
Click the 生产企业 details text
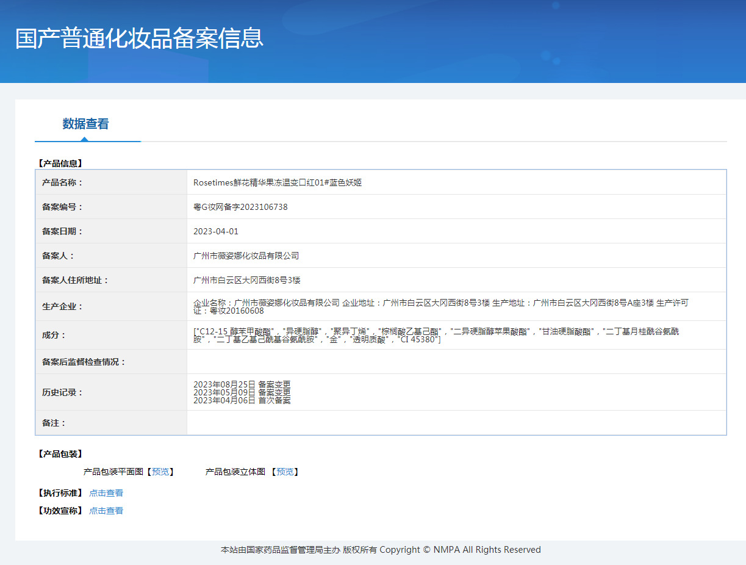440,306
